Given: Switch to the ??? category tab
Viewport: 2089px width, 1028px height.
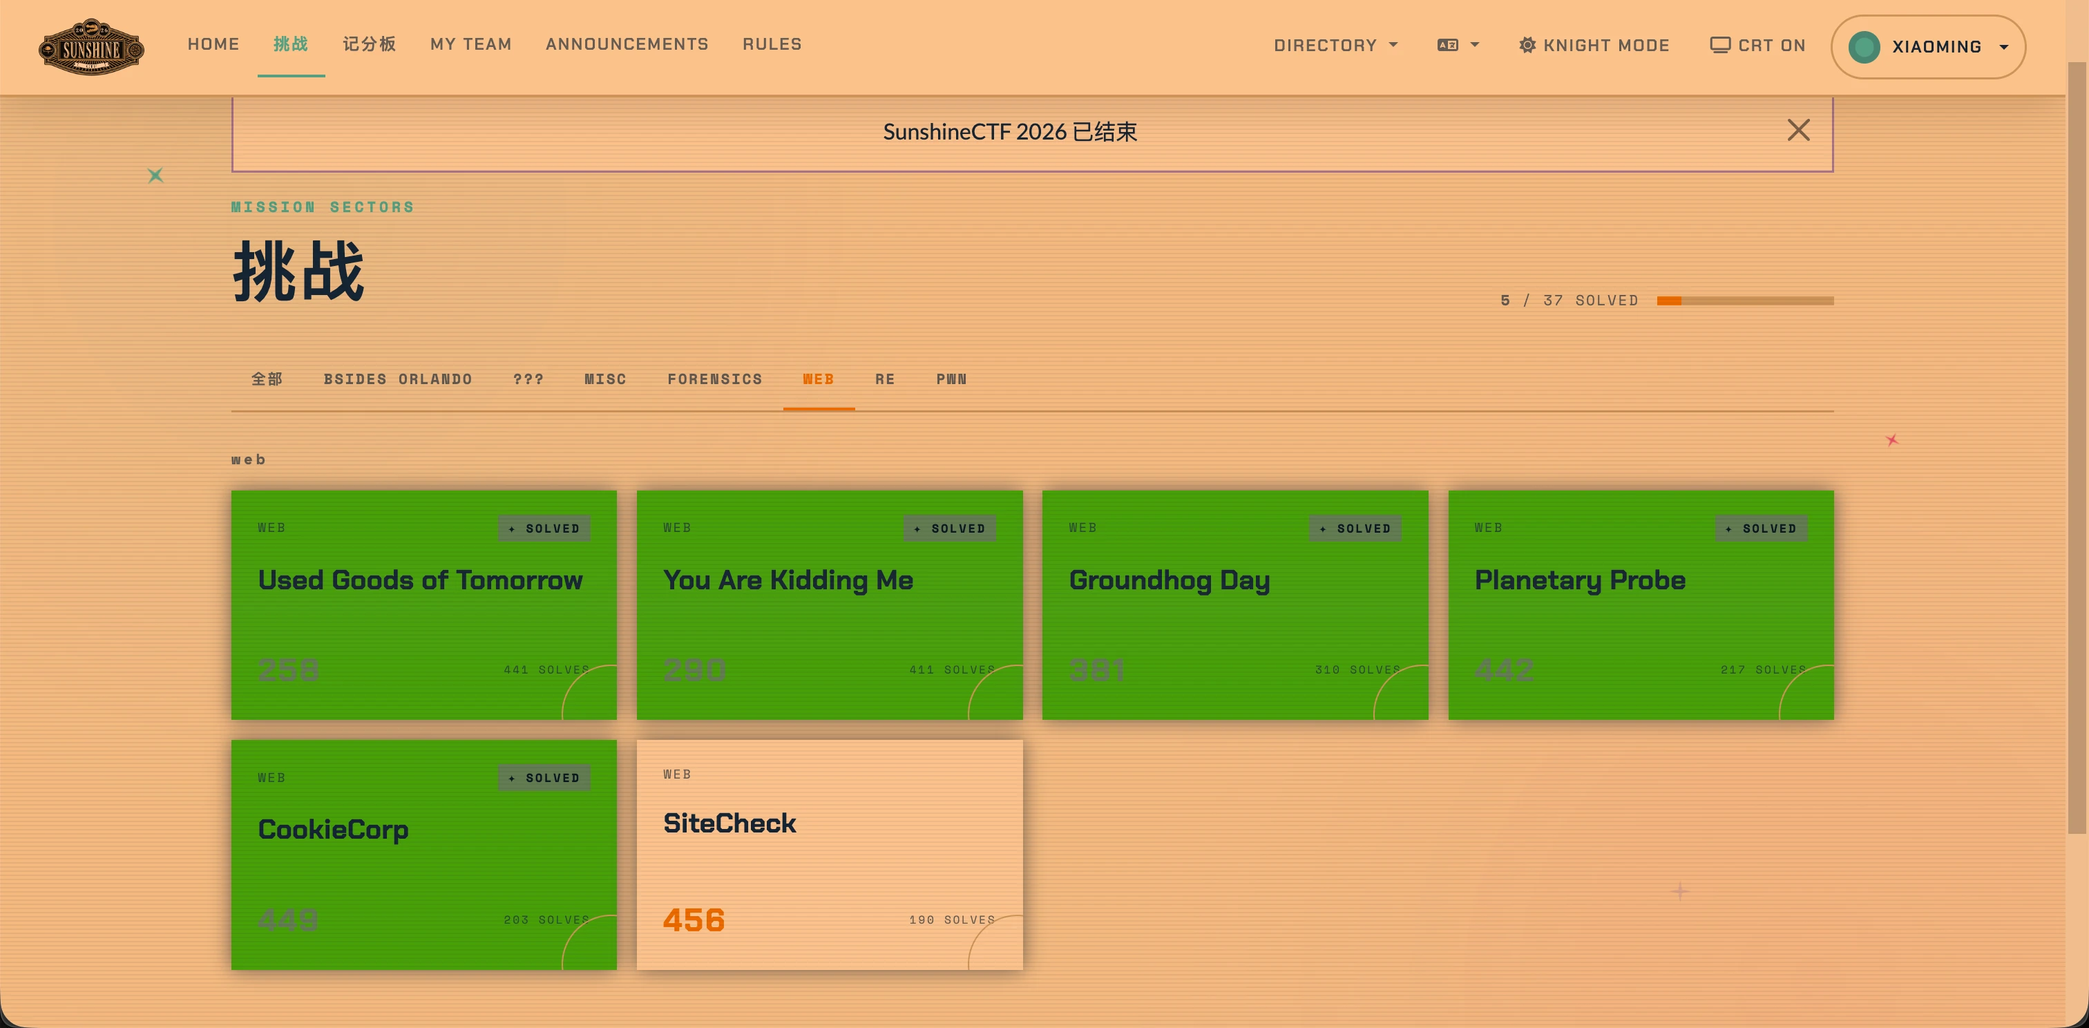Looking at the screenshot, I should pyautogui.click(x=528, y=379).
